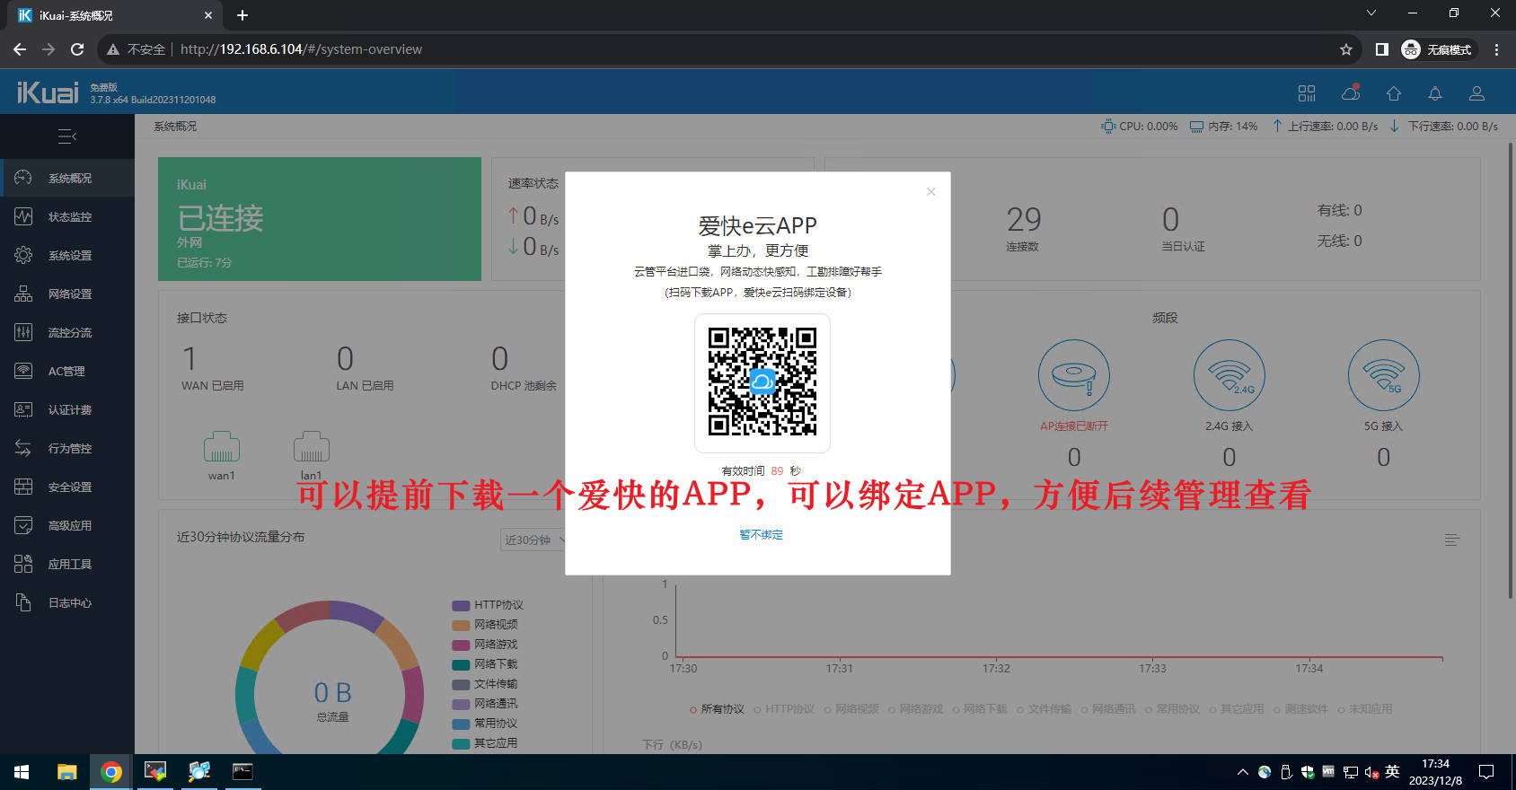Open the 近30分钟 time range dropdown
Screen dimensions: 1516x790
[533, 540]
